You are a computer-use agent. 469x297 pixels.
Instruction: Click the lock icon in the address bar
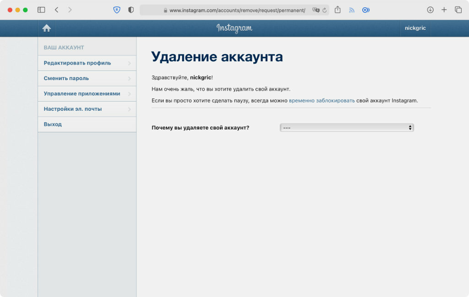(165, 10)
